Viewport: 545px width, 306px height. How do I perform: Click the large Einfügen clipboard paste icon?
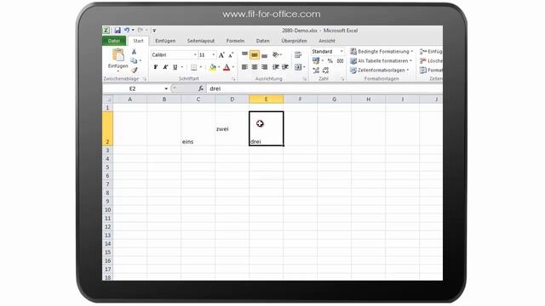[x=118, y=55]
